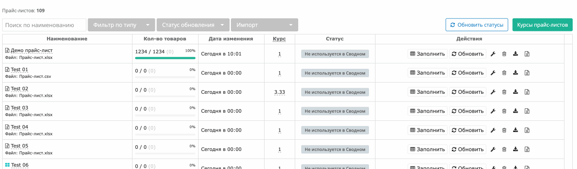Export Test 04 to Excel
577x169 pixels.
527,130
